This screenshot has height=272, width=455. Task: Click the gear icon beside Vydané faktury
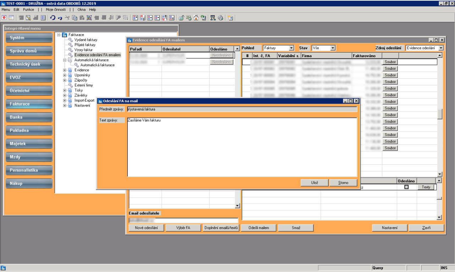pos(71,40)
